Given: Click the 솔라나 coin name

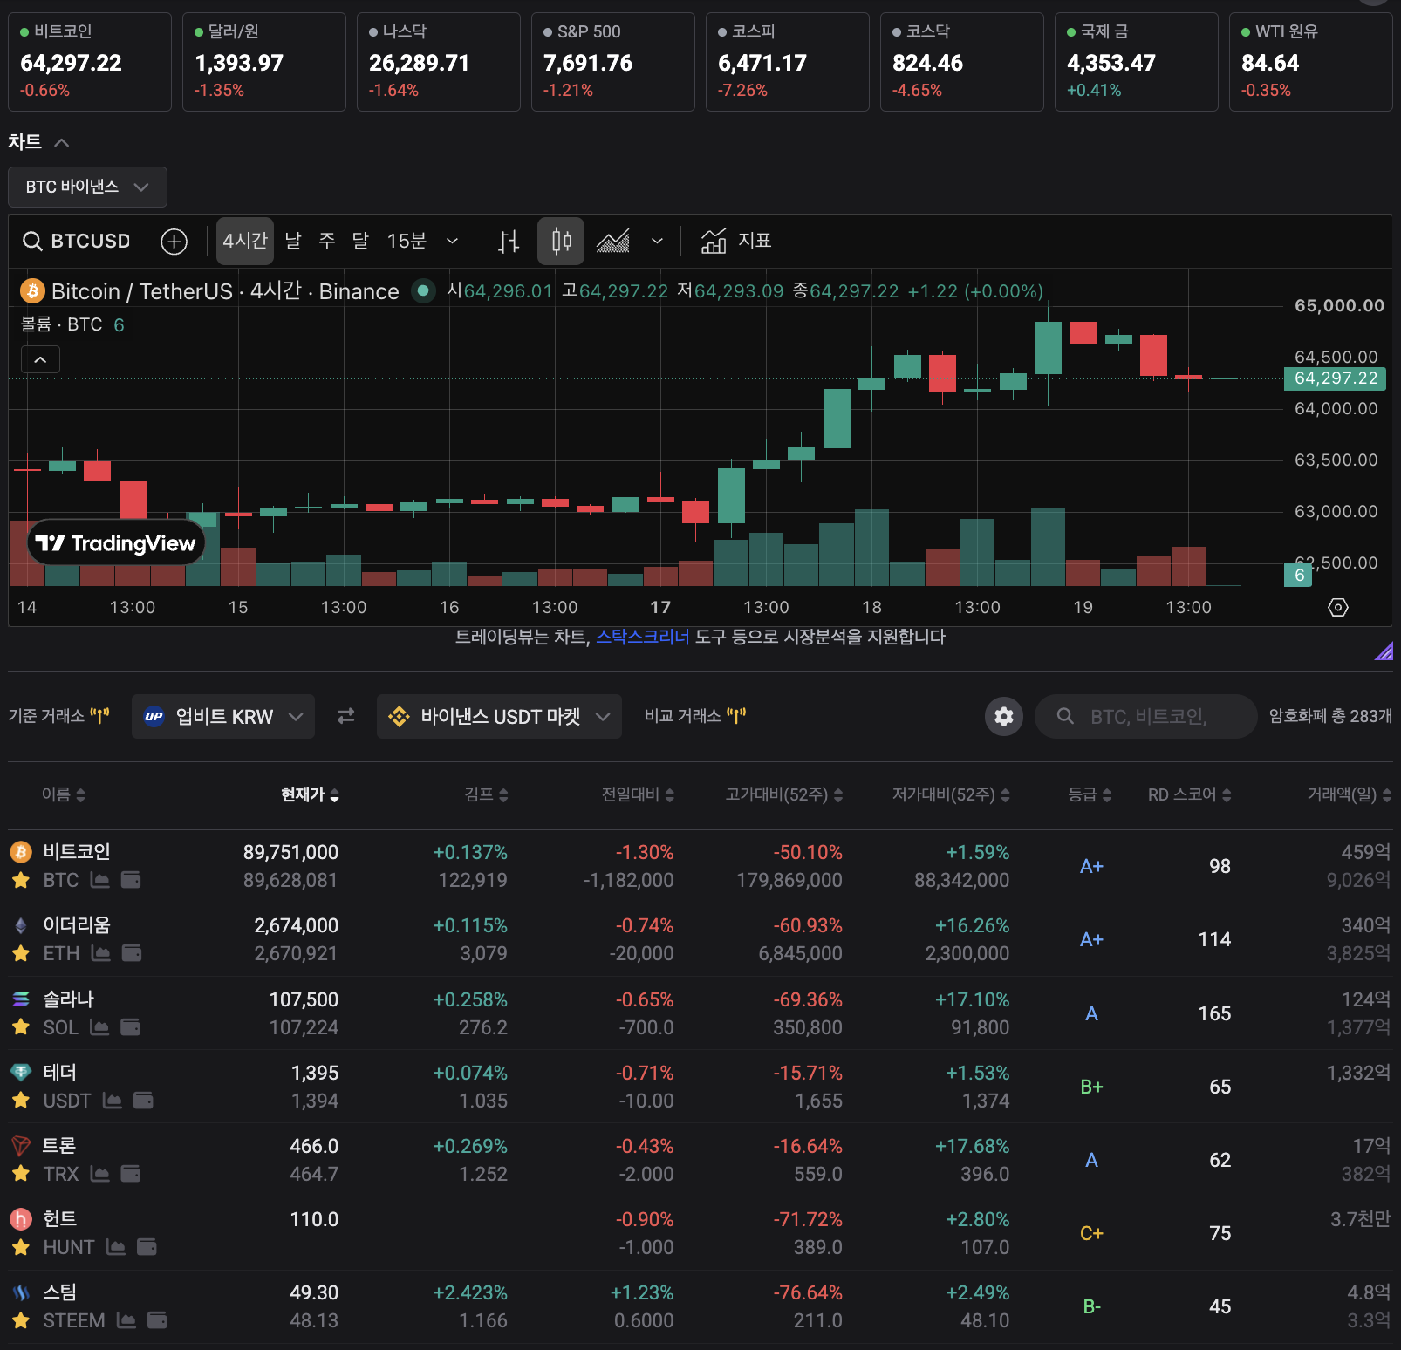Looking at the screenshot, I should (68, 999).
